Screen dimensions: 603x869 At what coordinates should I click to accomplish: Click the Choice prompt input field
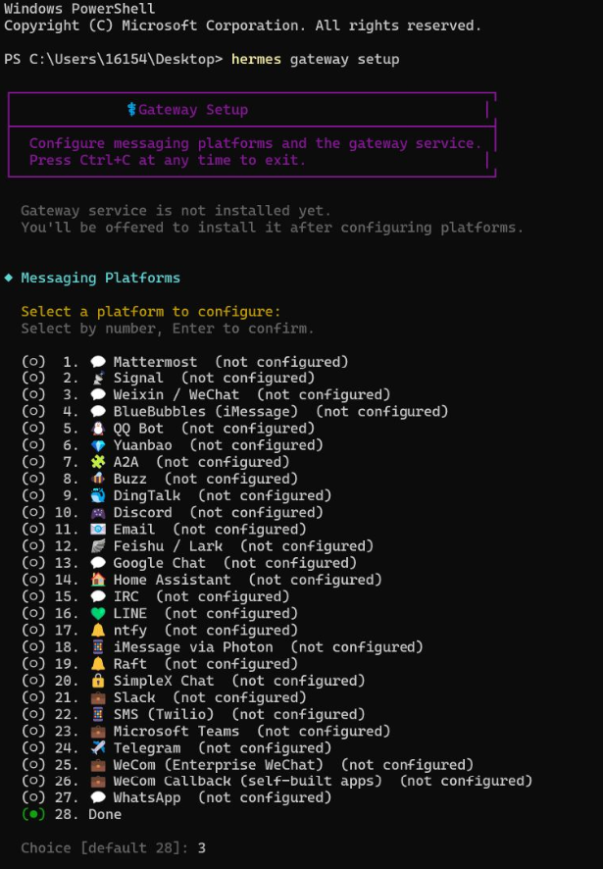click(x=202, y=848)
